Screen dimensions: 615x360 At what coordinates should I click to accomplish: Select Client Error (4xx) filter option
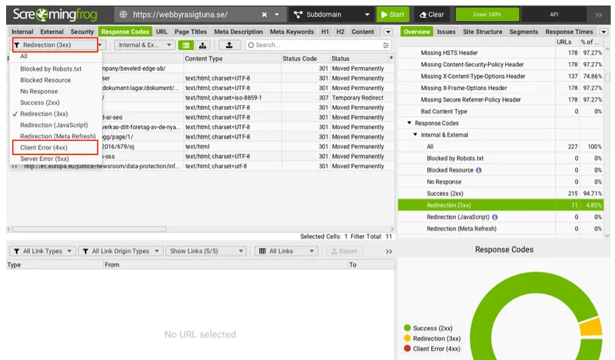tap(55, 148)
